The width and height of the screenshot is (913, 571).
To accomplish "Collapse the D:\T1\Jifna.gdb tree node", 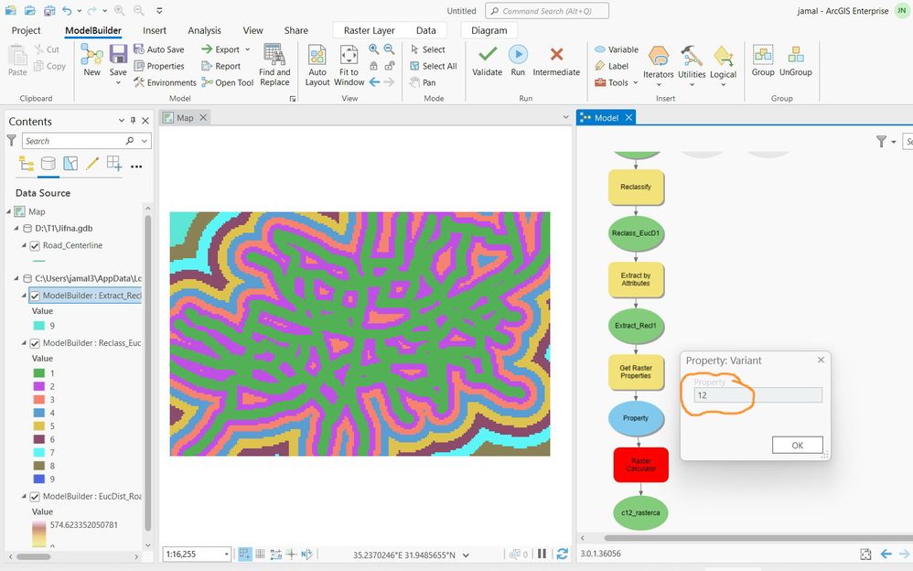I will click(16, 229).
